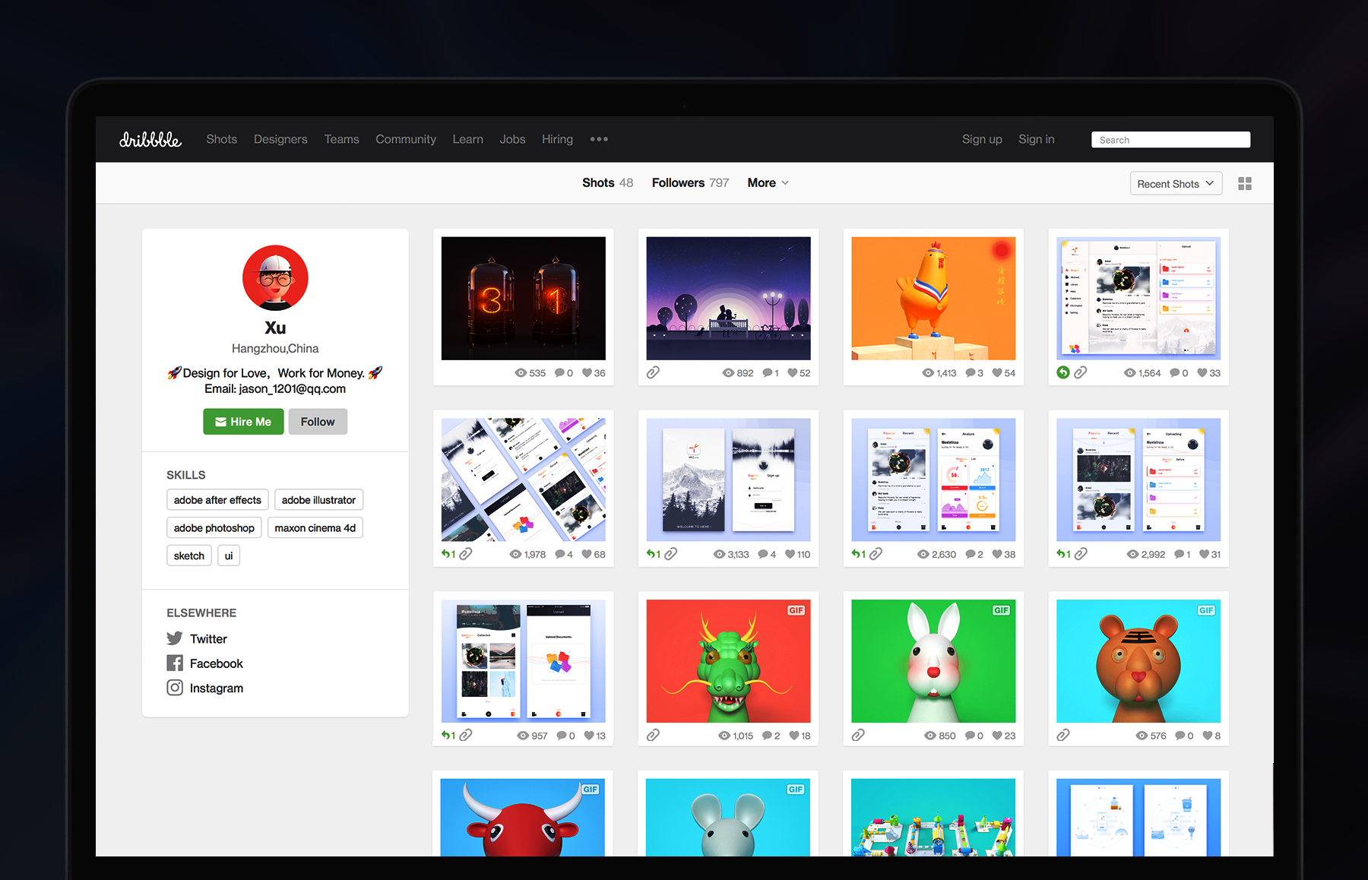
Task: Go to Jobs in the navbar
Action: (512, 139)
